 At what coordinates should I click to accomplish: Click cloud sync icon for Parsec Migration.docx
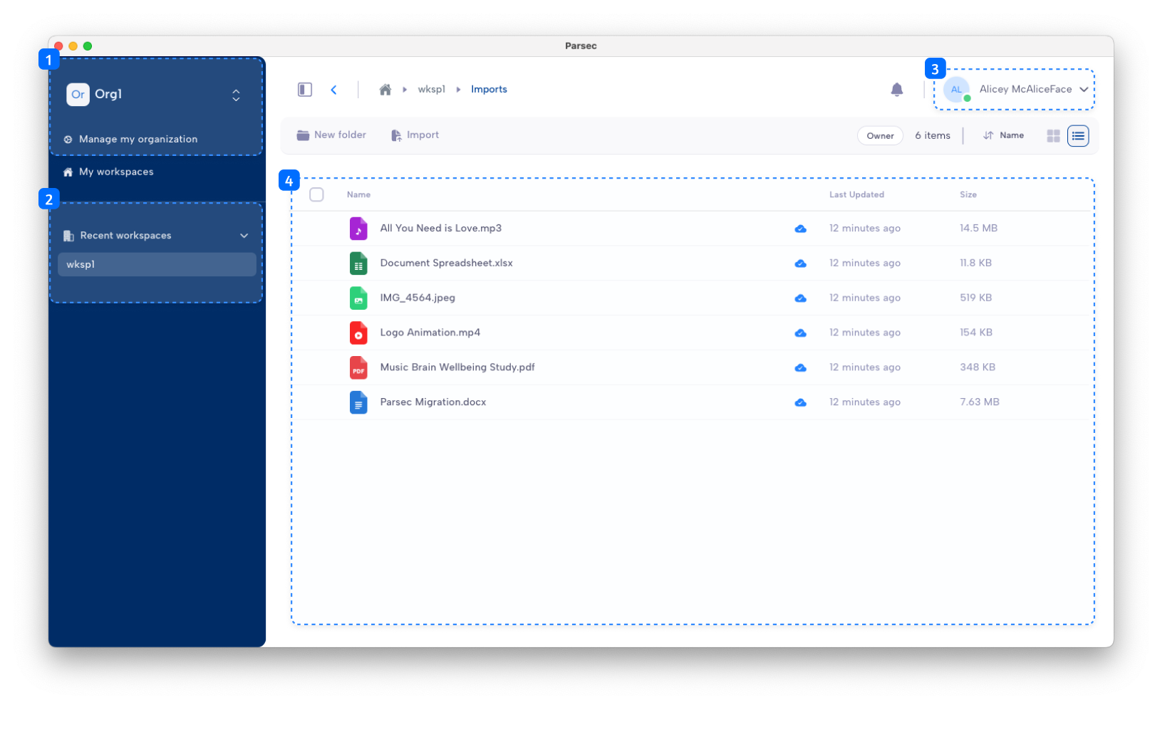[x=801, y=403]
